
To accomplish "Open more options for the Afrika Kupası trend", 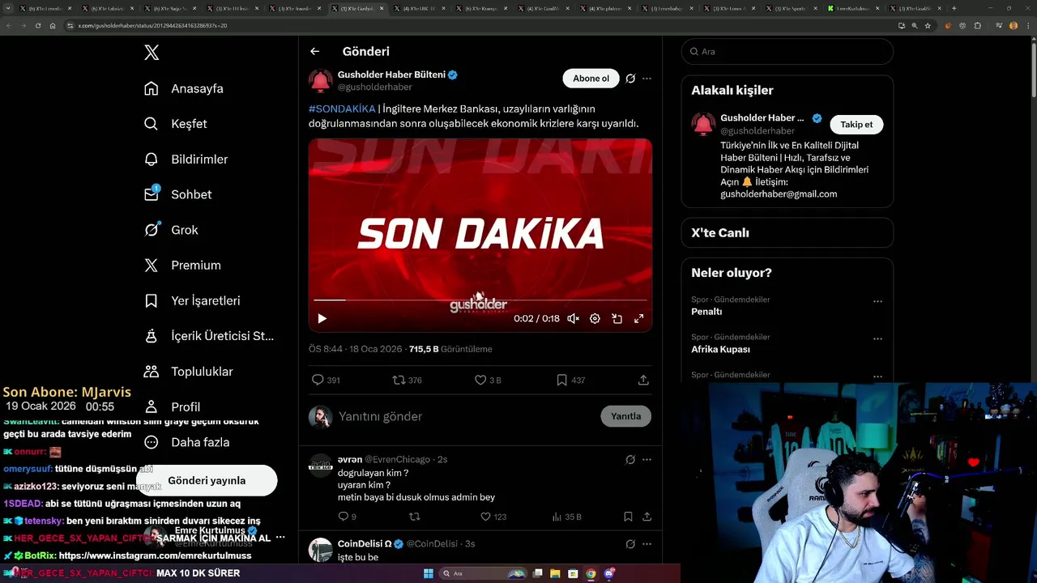I will (877, 338).
